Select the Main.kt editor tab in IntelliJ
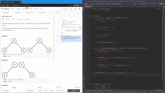Screen dimensions: 165x93 click(89, 6)
